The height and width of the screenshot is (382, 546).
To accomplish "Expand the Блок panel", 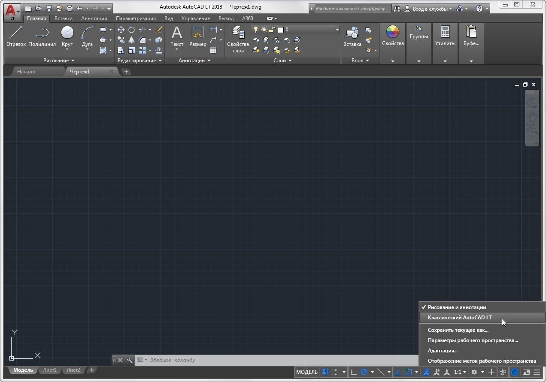I will coord(360,61).
